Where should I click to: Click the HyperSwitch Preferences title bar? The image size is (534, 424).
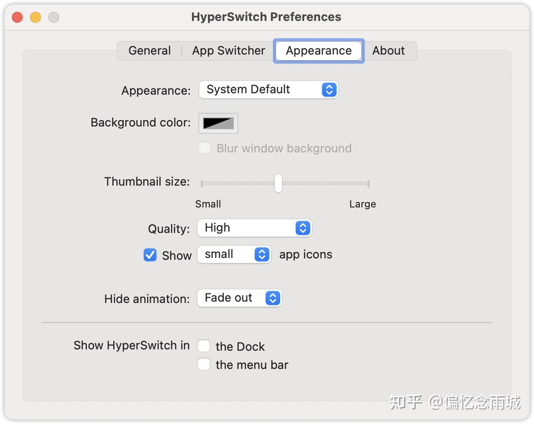coord(266,17)
